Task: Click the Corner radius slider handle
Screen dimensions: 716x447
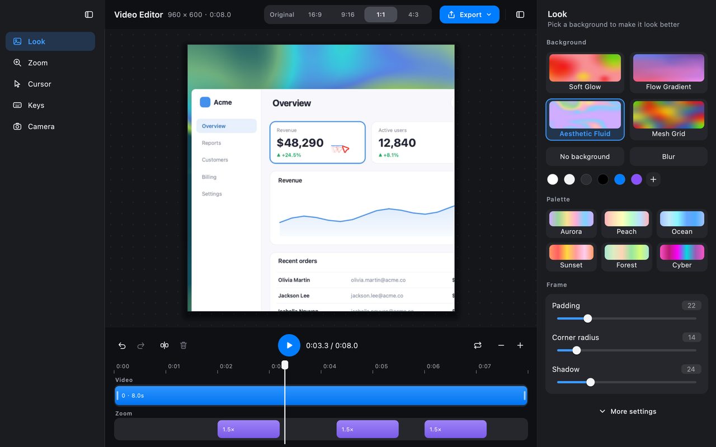Action: pyautogui.click(x=577, y=350)
